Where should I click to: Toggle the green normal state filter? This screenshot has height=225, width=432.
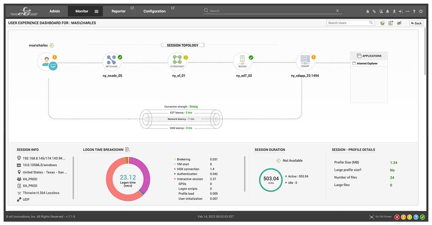pyautogui.click(x=422, y=217)
